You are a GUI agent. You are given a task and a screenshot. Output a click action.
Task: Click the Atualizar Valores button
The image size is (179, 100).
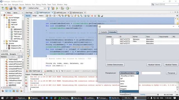coord(154,65)
